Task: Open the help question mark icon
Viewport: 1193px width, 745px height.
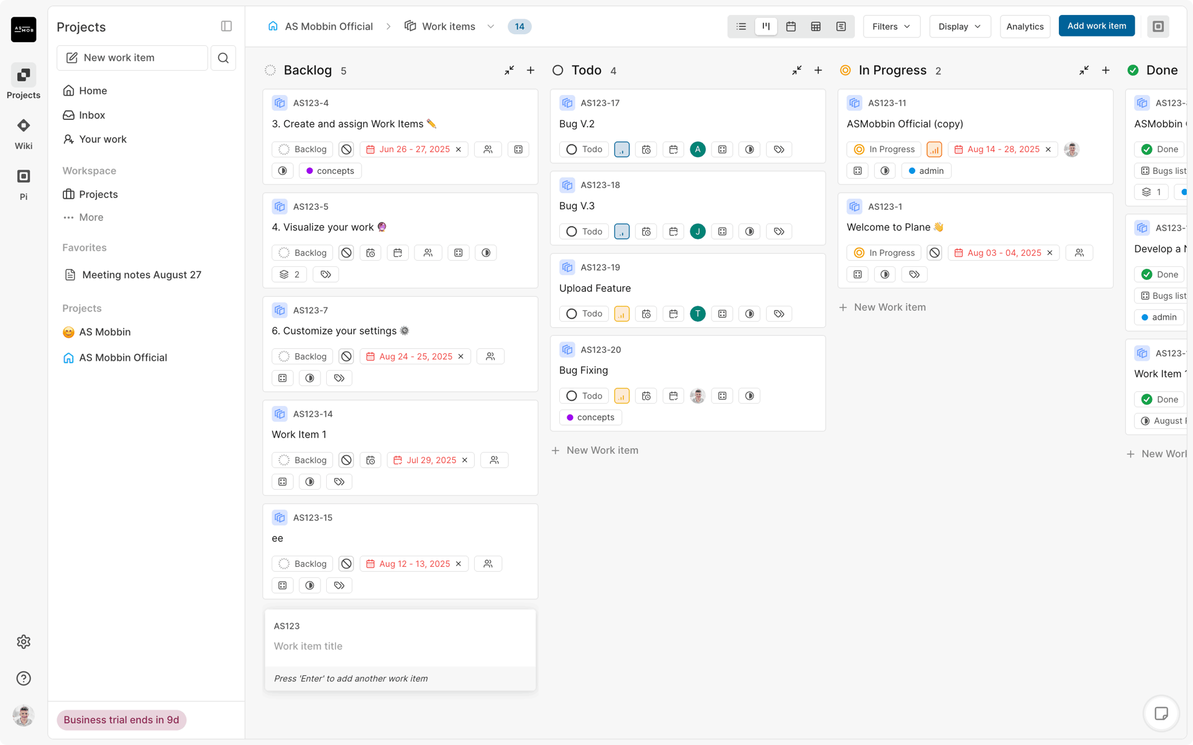Action: (x=24, y=678)
